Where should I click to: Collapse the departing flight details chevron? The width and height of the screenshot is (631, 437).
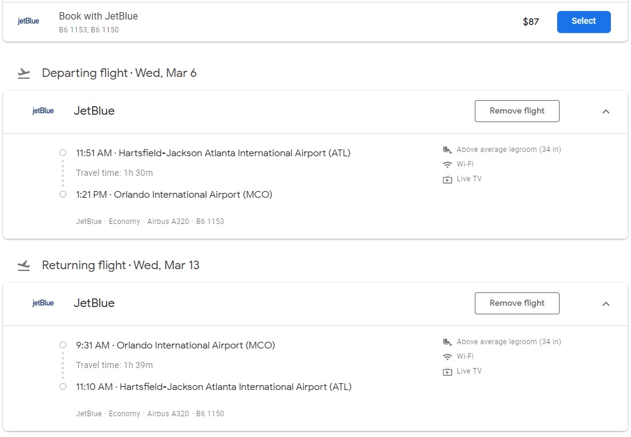[x=605, y=112]
